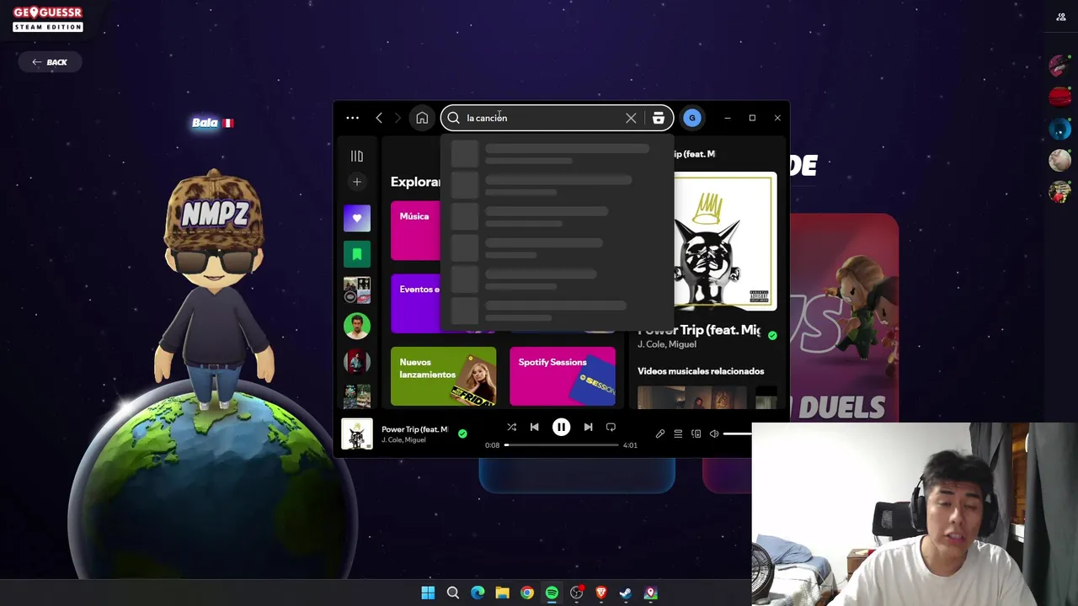This screenshot has height=606, width=1078.
Task: Click the 'Videos musicales relacionados' heading
Action: (x=701, y=371)
